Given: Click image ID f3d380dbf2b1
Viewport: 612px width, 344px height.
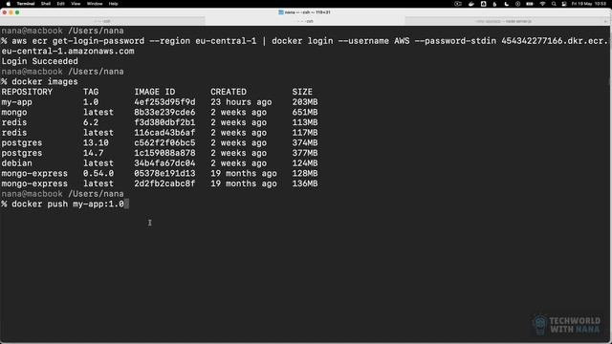Looking at the screenshot, I should (x=164, y=122).
